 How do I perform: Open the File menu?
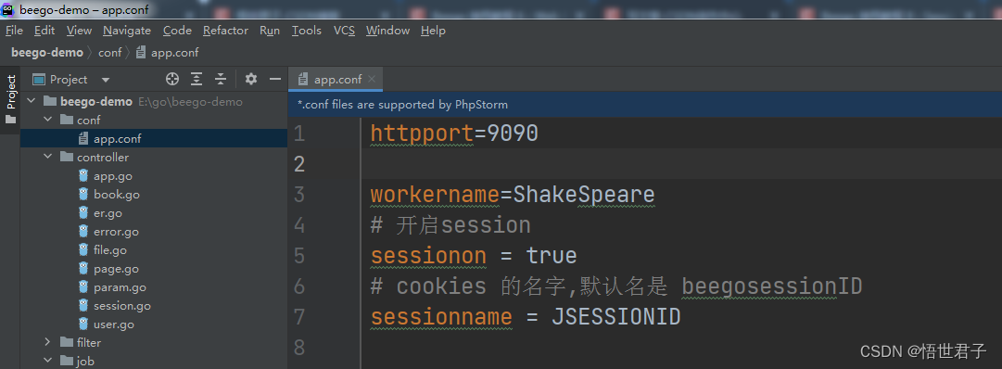click(x=14, y=30)
